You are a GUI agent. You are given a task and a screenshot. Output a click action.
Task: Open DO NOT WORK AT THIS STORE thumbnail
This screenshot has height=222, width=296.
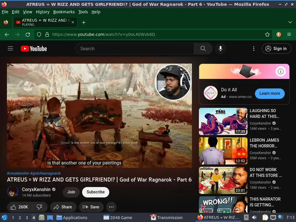coord(223,180)
